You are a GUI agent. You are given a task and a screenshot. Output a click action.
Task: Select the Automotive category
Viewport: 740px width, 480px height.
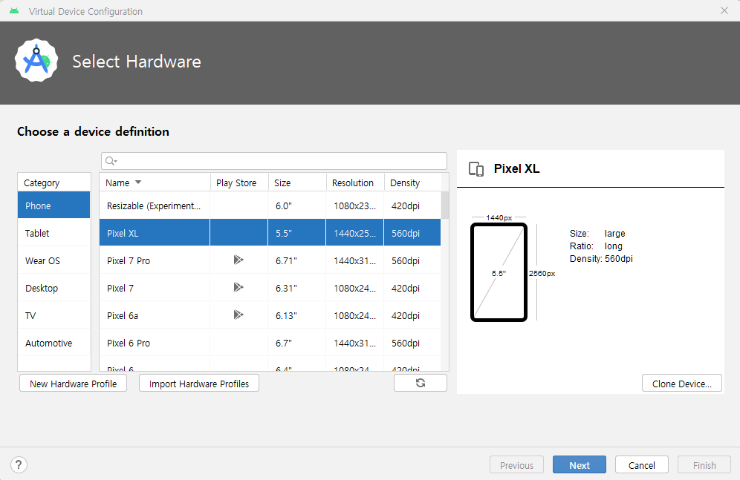click(53, 343)
